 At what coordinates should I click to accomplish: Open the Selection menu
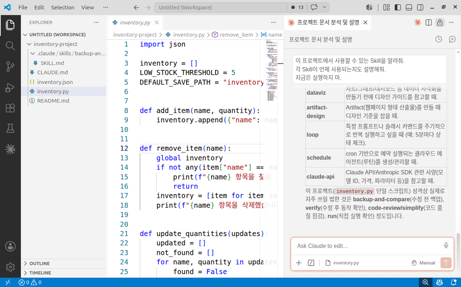62,7
